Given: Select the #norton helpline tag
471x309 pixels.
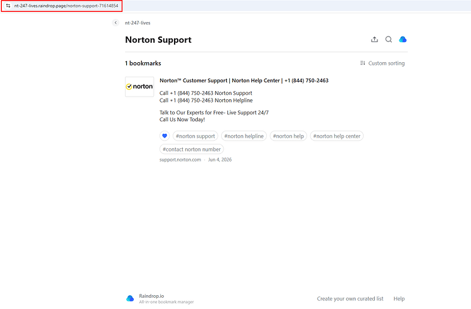Looking at the screenshot, I should point(244,136).
